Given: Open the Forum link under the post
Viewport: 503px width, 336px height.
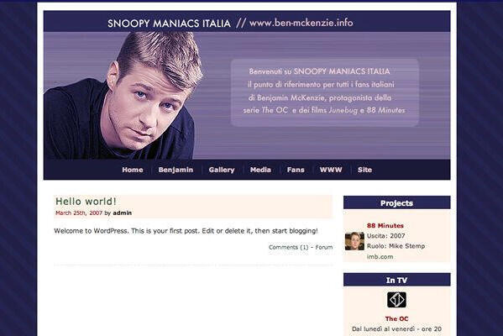Looking at the screenshot, I should click(x=324, y=247).
